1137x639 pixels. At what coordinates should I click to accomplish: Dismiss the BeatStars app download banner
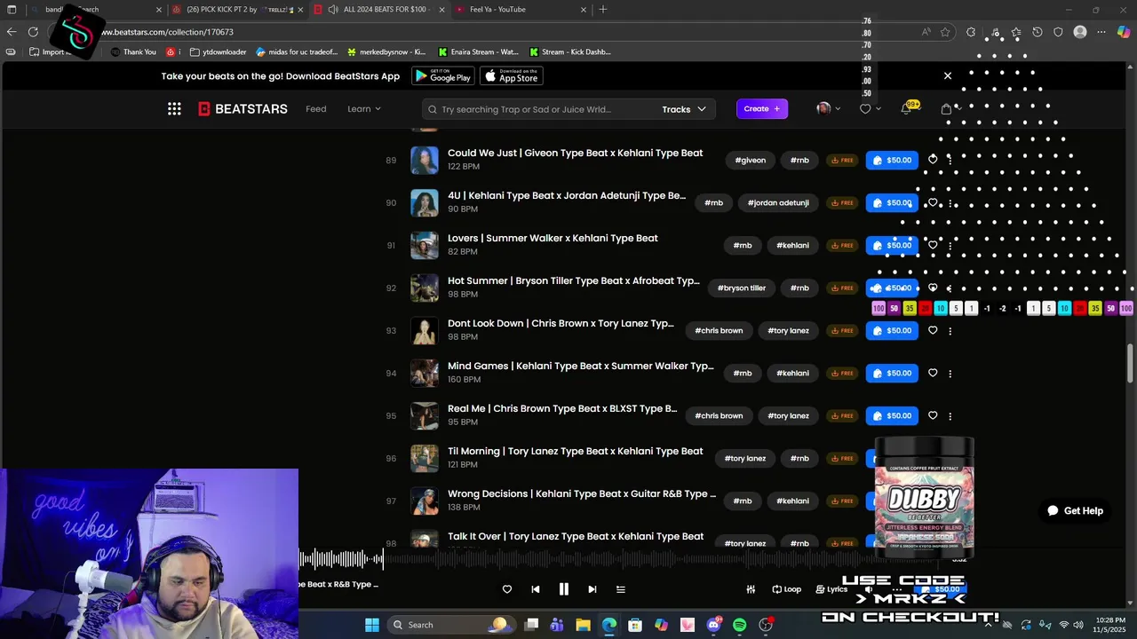(948, 75)
